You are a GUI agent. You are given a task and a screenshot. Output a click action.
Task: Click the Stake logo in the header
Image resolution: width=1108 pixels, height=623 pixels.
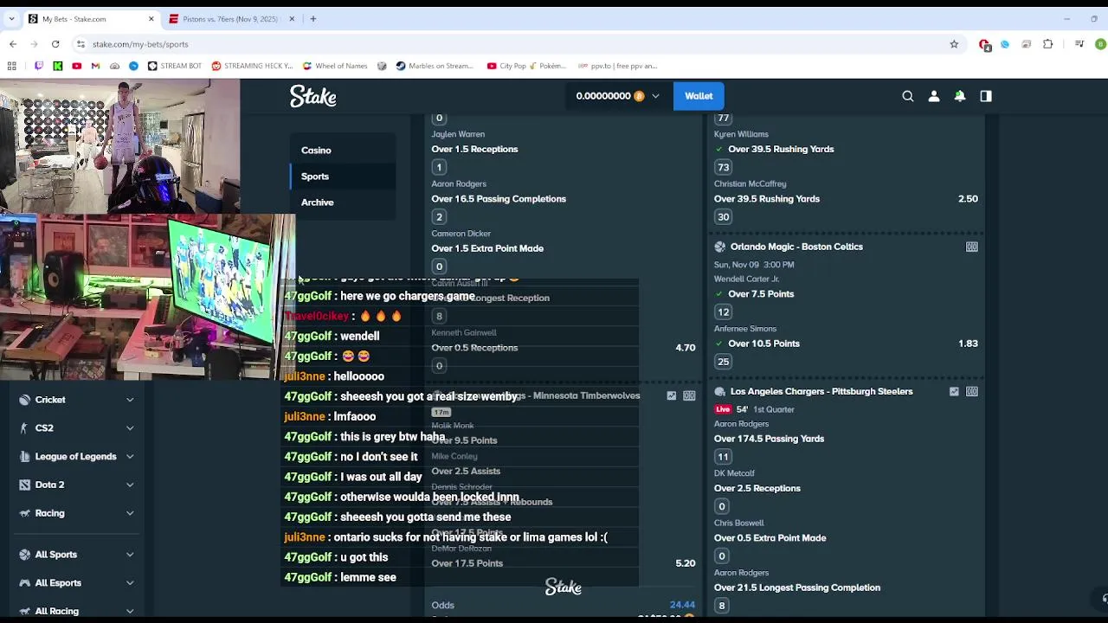click(x=313, y=96)
